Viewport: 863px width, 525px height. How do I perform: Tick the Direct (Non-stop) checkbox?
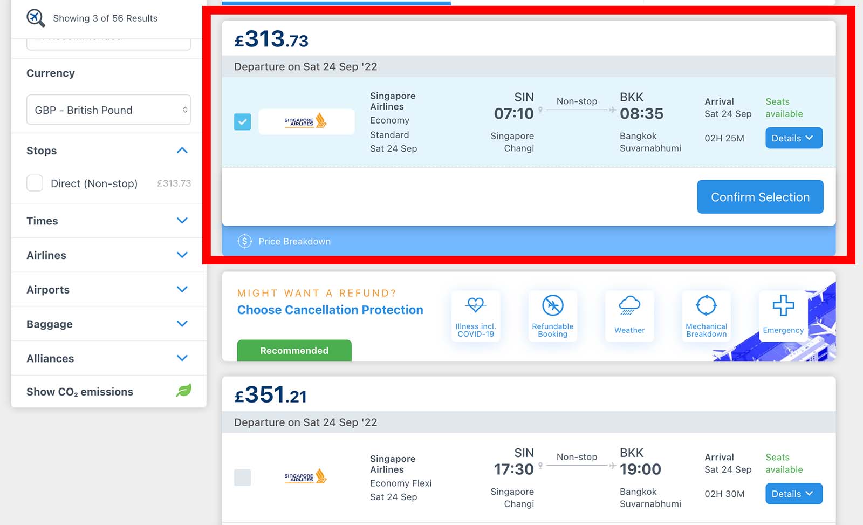pos(35,183)
